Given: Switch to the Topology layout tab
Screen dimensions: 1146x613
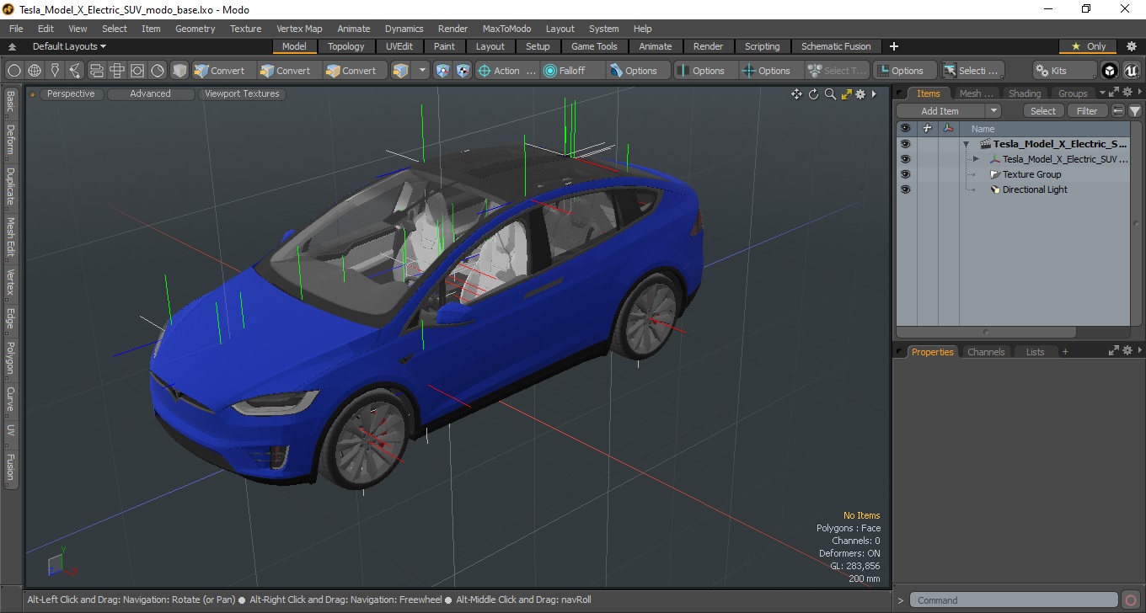Looking at the screenshot, I should 346,46.
